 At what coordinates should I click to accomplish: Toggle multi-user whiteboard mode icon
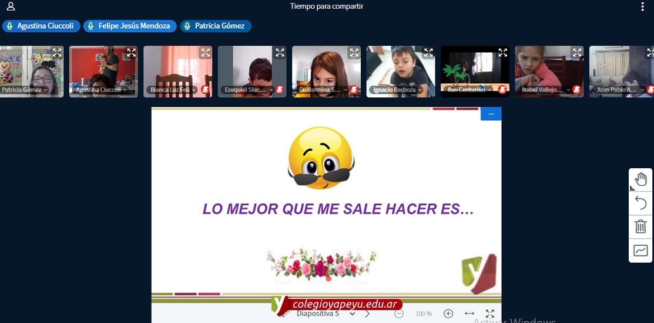[640, 251]
